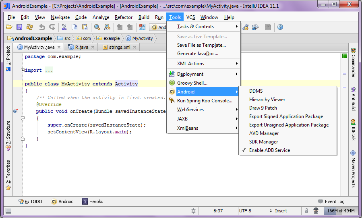The height and width of the screenshot is (218, 362).
Task: Collapse fold marker at onCreate closing brace
Action: tap(23, 139)
